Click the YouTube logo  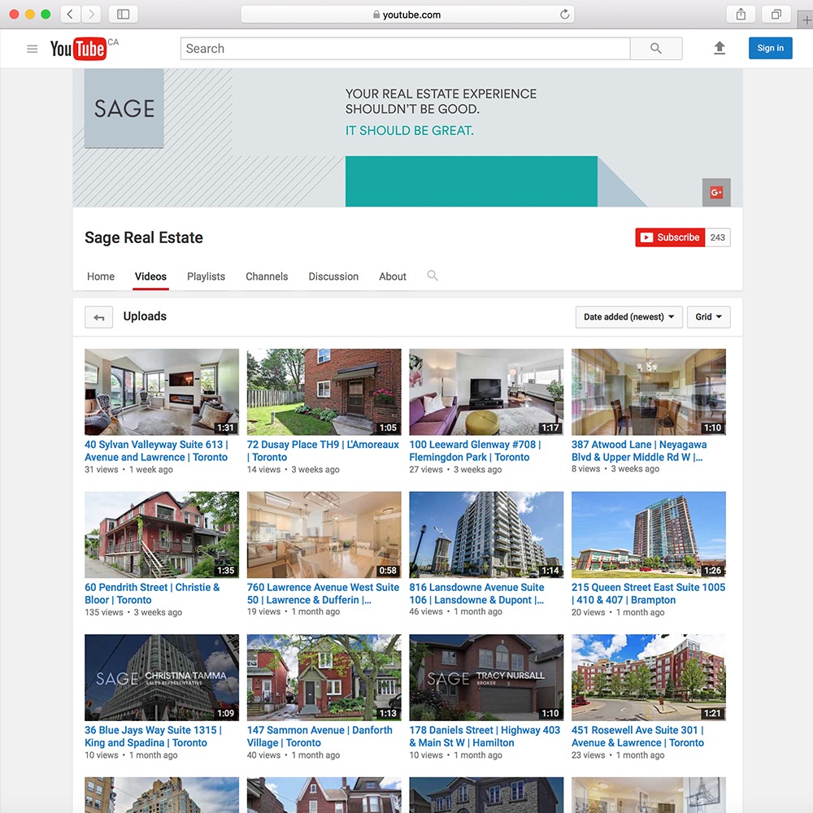(78, 49)
